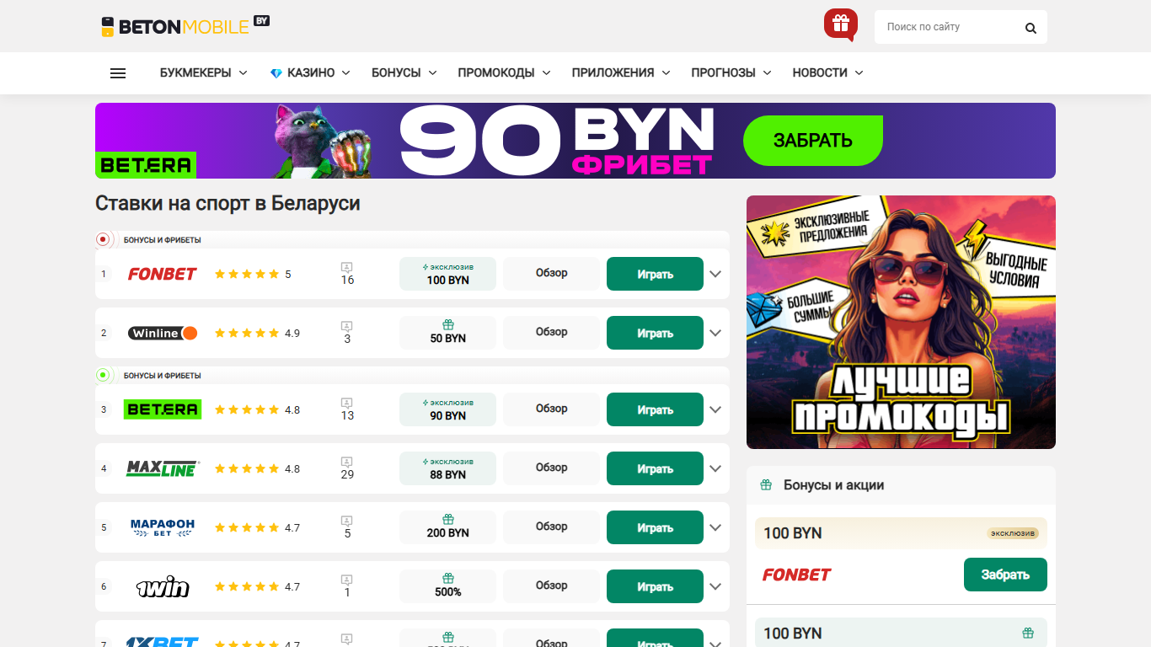Expand Fonbet row details chevron

[715, 274]
